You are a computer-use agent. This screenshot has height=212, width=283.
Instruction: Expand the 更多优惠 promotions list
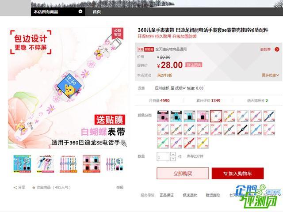tap(270, 75)
